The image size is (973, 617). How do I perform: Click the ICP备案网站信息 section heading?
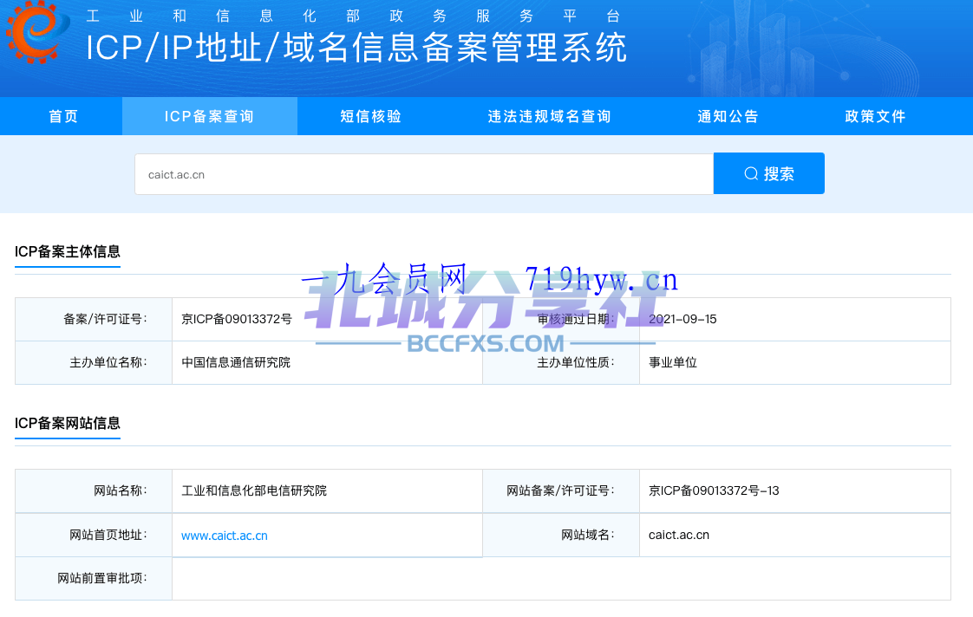point(68,424)
